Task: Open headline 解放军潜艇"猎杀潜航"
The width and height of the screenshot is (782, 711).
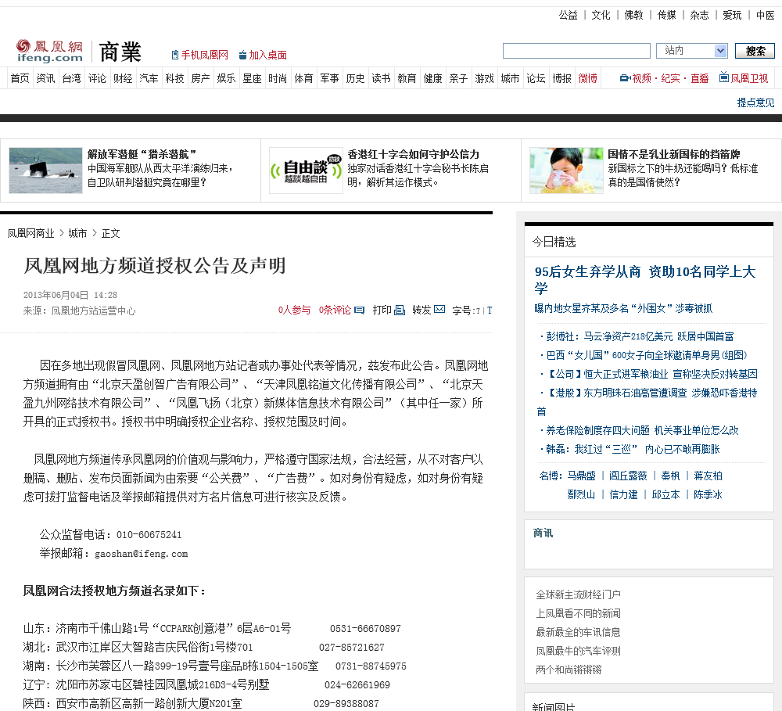Action: click(x=142, y=154)
